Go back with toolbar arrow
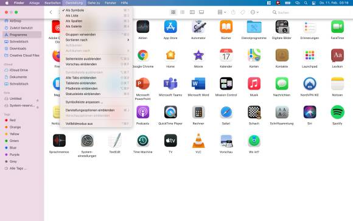353x221 pixels. point(51,12)
